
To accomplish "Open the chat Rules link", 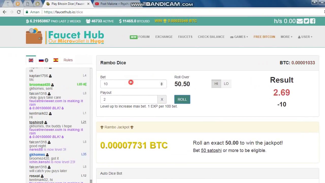I will pos(68,60).
